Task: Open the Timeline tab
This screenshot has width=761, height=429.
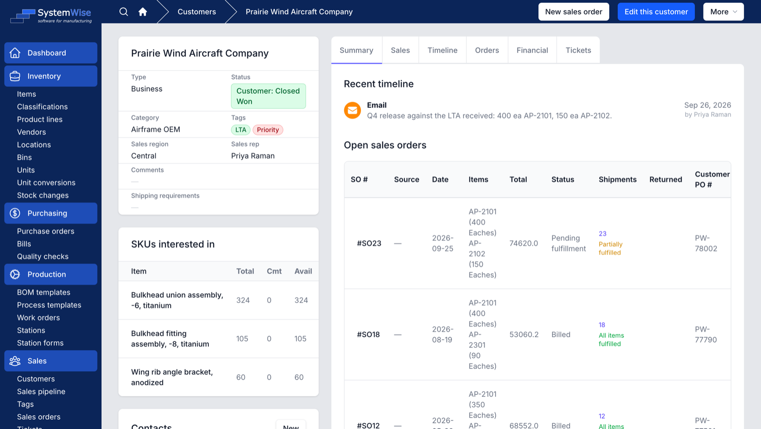Action: (442, 50)
